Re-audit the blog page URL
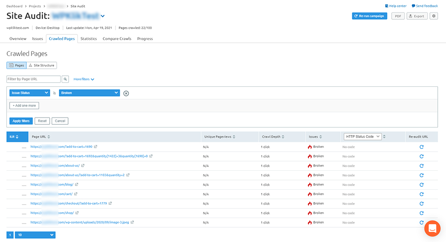 coord(421,185)
